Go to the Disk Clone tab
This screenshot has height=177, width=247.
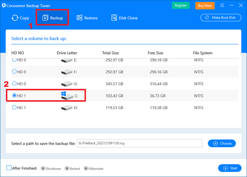coord(124,18)
